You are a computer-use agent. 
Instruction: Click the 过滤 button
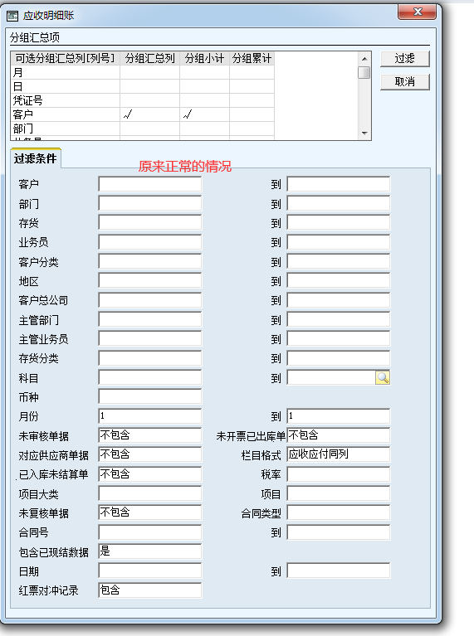coord(404,58)
